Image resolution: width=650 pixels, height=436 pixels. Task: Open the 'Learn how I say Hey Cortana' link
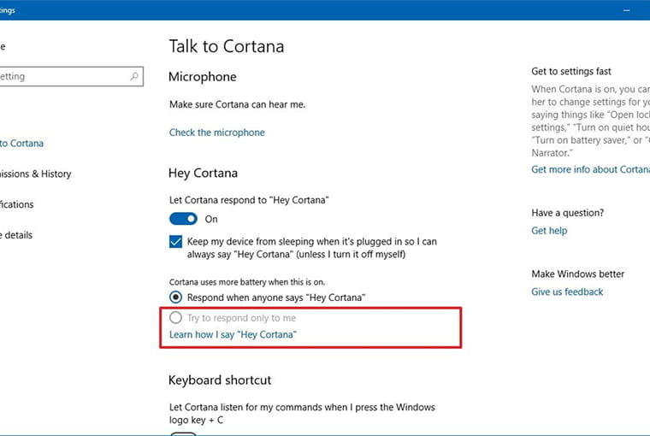[x=232, y=334]
